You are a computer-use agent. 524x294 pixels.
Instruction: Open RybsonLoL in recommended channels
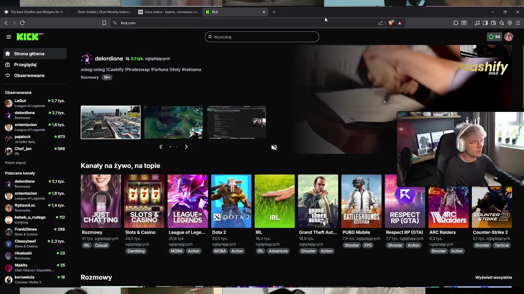point(35,207)
